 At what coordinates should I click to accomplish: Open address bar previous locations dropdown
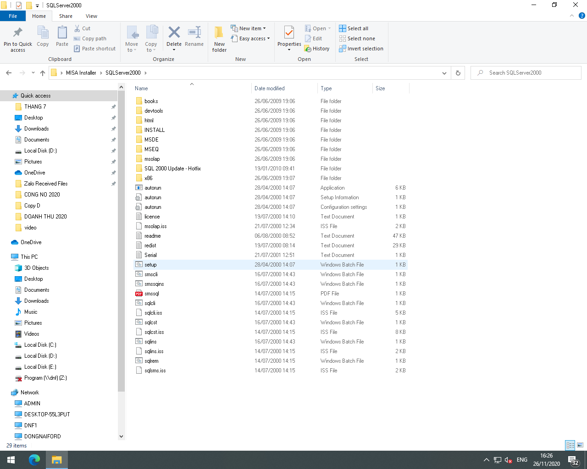444,73
